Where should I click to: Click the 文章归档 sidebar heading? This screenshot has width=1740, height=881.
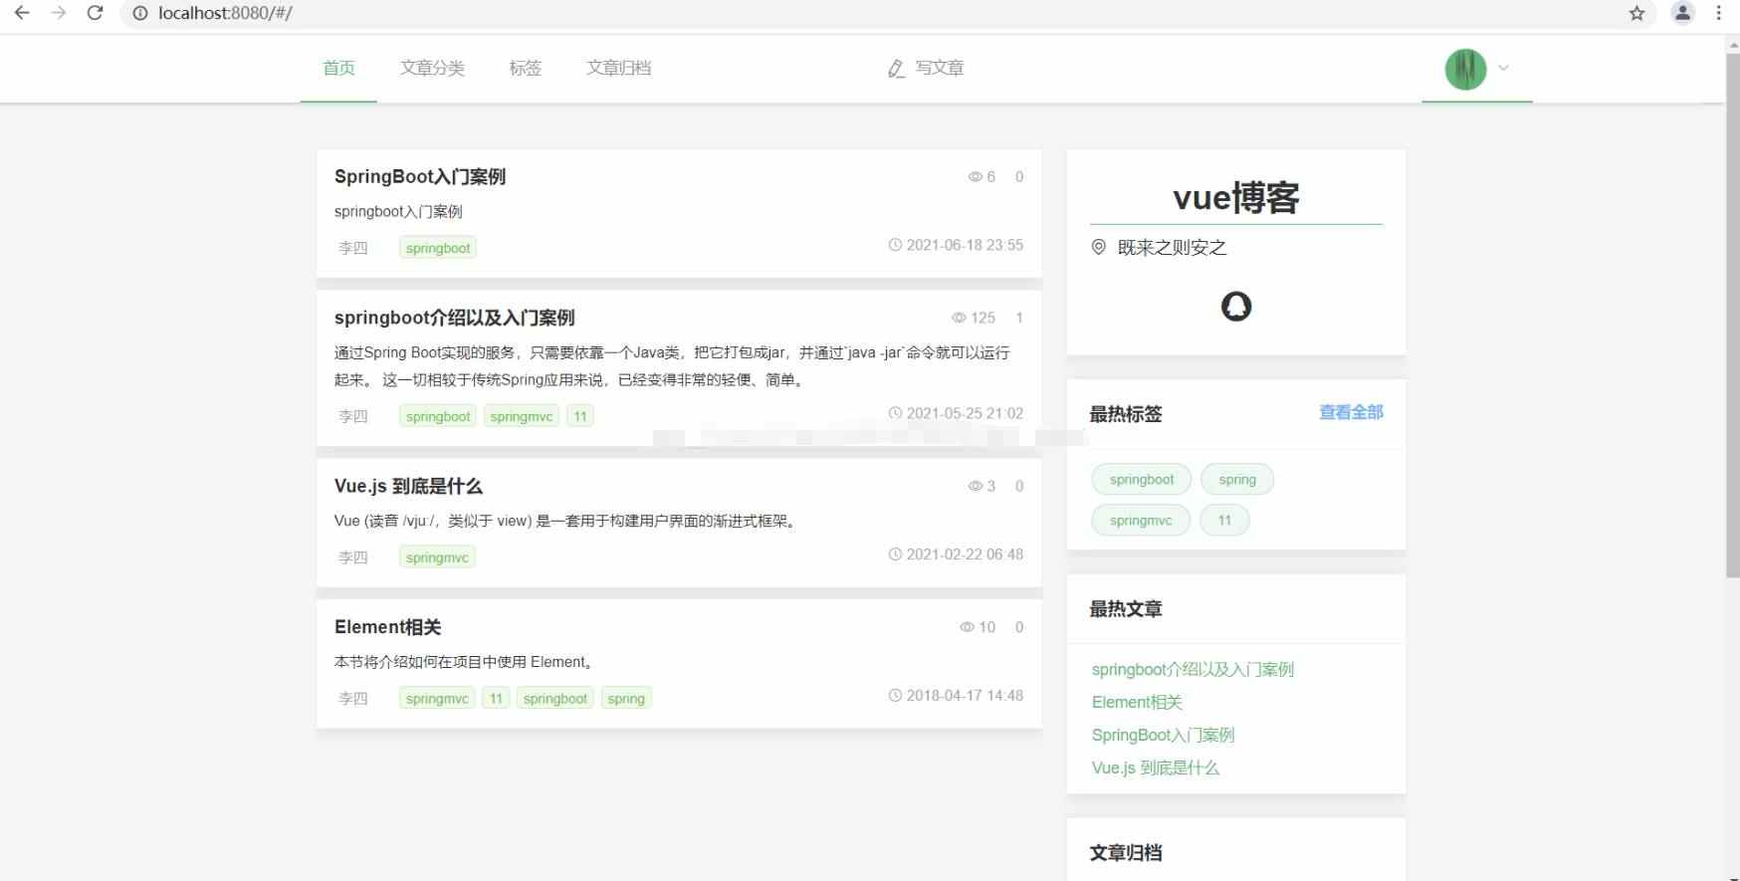coord(1126,853)
